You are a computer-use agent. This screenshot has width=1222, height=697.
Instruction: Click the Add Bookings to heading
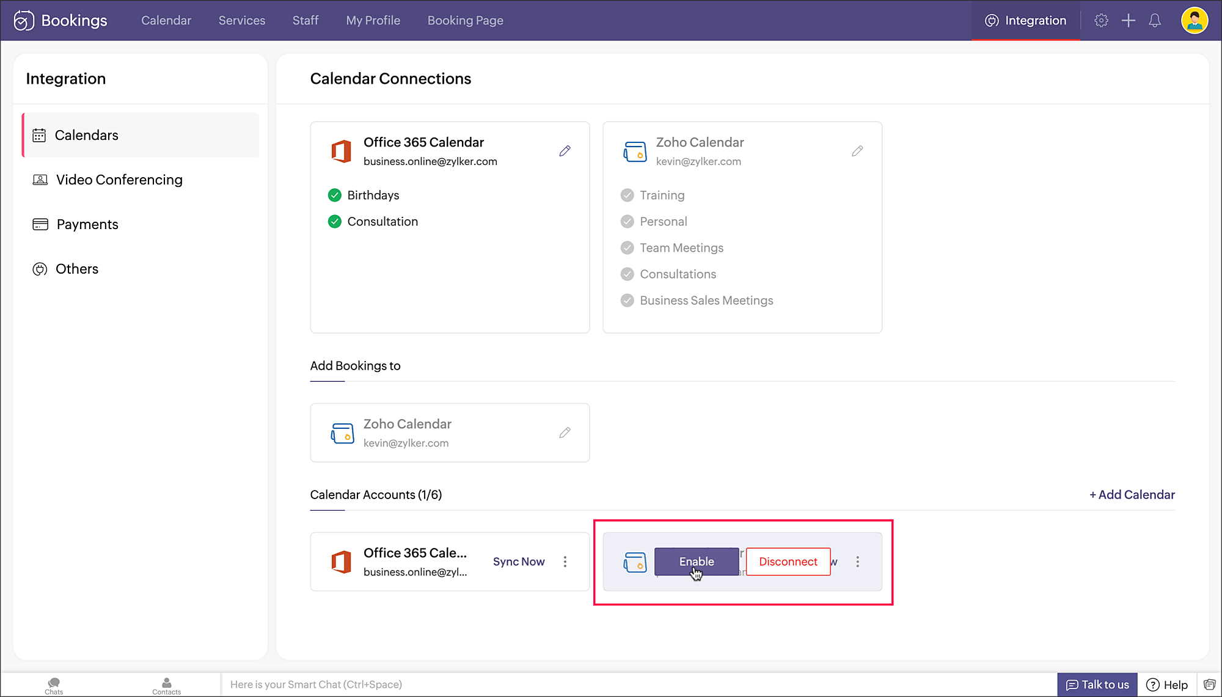pos(355,366)
